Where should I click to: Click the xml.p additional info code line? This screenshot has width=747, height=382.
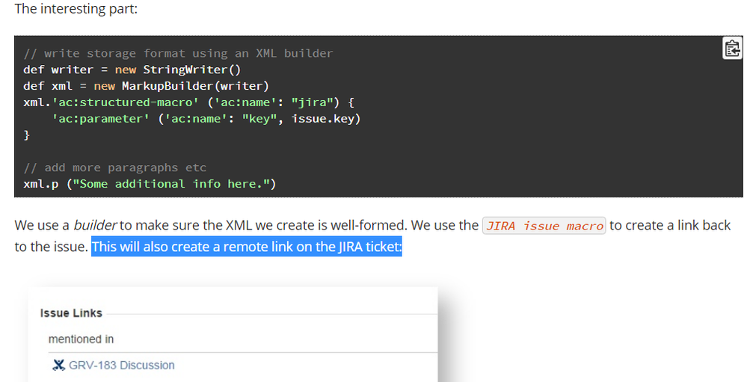pyautogui.click(x=150, y=184)
